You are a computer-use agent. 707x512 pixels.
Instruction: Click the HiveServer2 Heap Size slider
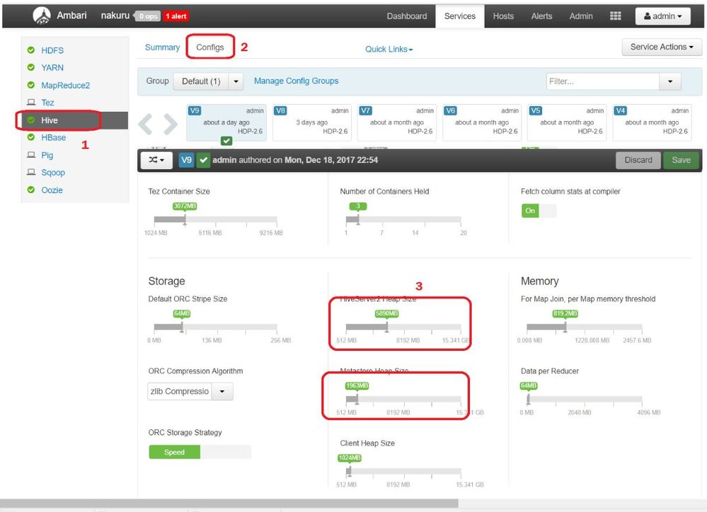(x=403, y=327)
